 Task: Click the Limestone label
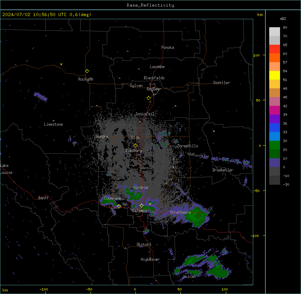(53, 124)
